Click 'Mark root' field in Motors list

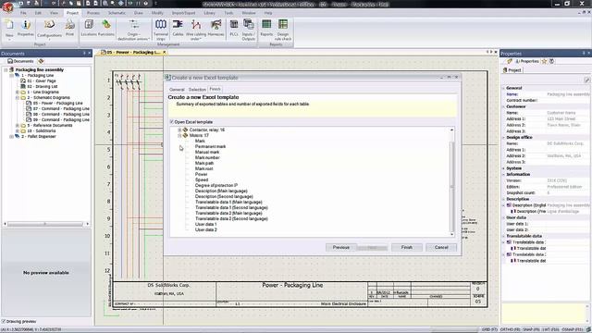tap(203, 168)
